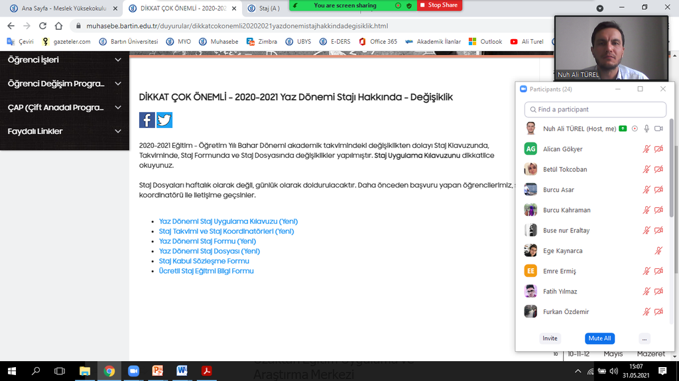Open the Windows notification center

pyautogui.click(x=662, y=371)
